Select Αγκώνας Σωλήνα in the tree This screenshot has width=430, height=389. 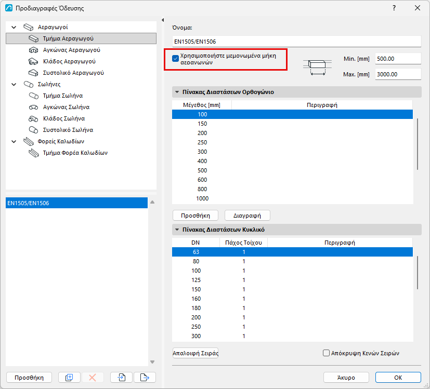pos(59,107)
